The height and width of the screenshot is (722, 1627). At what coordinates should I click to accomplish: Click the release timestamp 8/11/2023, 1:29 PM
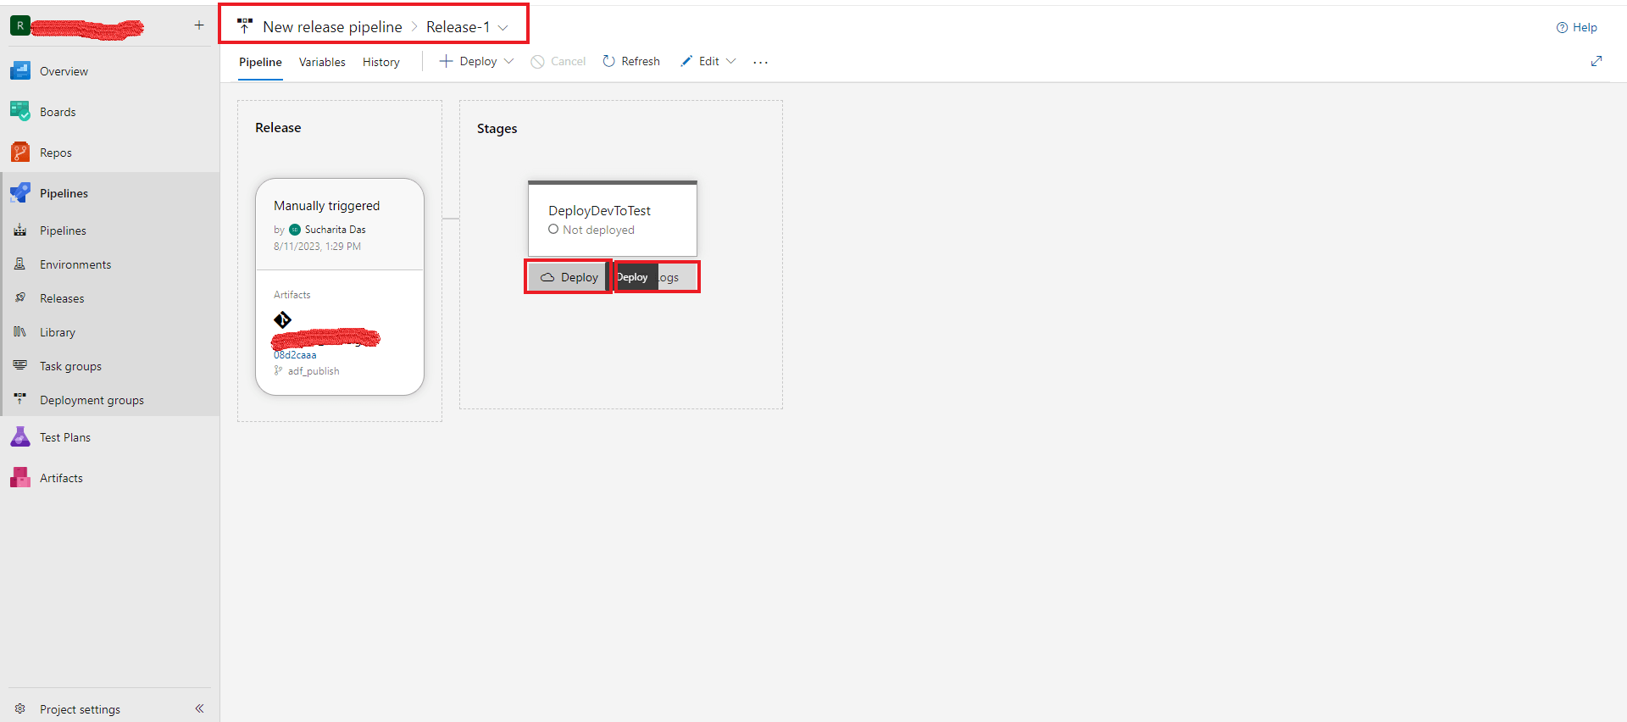[317, 247]
